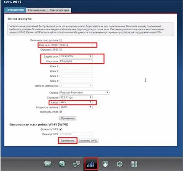
Task: Click Применить in the WPS section
Action: [x=68, y=141]
